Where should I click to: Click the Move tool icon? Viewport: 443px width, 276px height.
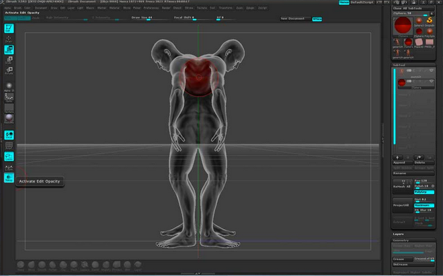pos(9,49)
